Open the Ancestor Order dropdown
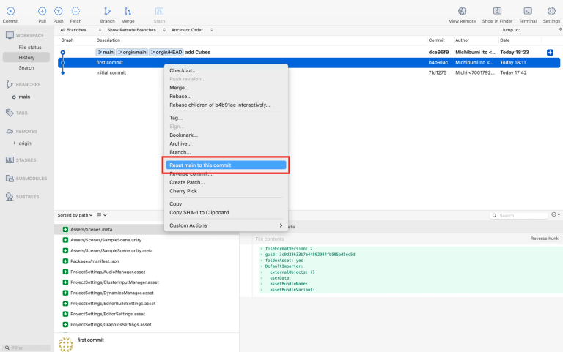563x352 pixels. pyautogui.click(x=189, y=30)
